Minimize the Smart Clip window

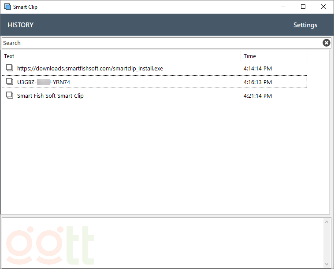283,7
